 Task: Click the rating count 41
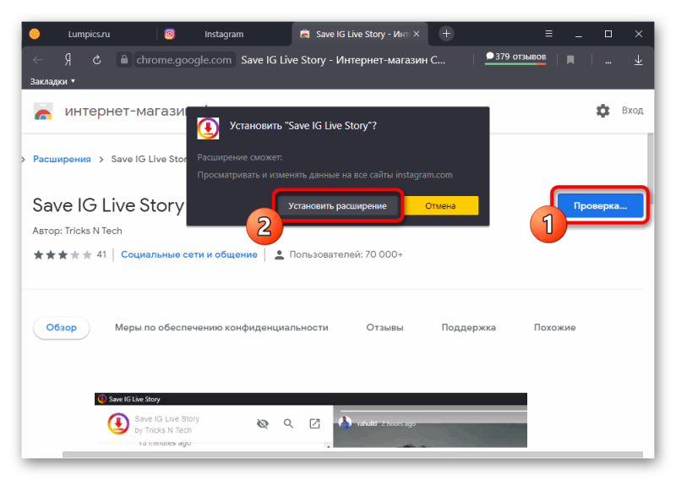101,254
